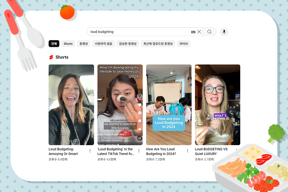This screenshot has height=192, width=288.
Task: Select the Shorts filter chip
Action: click(x=68, y=44)
